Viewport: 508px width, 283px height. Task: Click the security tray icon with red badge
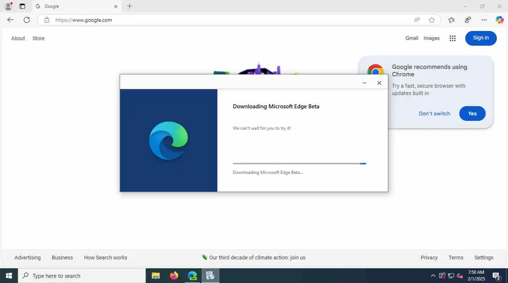pos(442,276)
